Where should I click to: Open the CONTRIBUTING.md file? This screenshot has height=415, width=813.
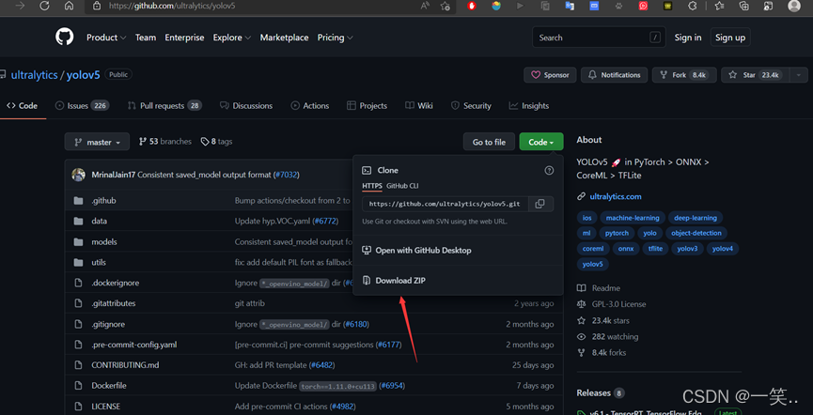[126, 364]
